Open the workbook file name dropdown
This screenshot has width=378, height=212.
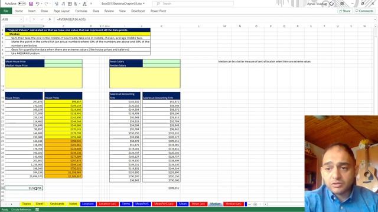click(x=144, y=4)
